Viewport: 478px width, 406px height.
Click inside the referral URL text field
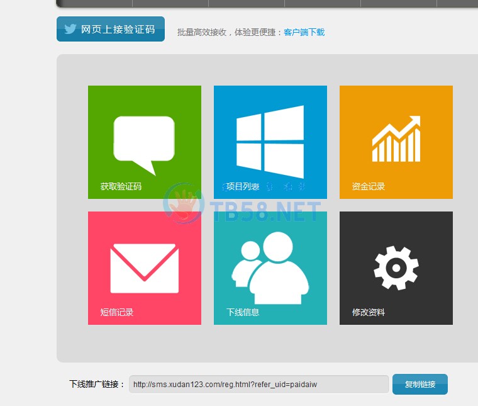point(258,384)
